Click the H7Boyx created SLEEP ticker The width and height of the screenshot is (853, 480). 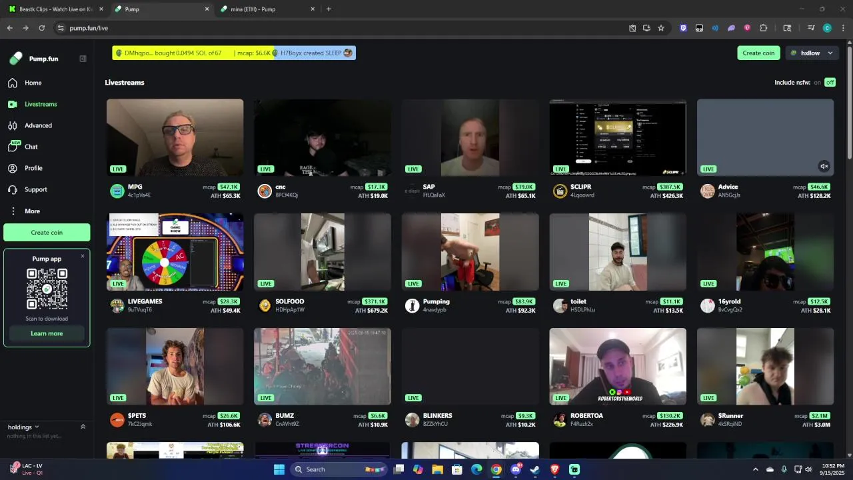[315, 53]
